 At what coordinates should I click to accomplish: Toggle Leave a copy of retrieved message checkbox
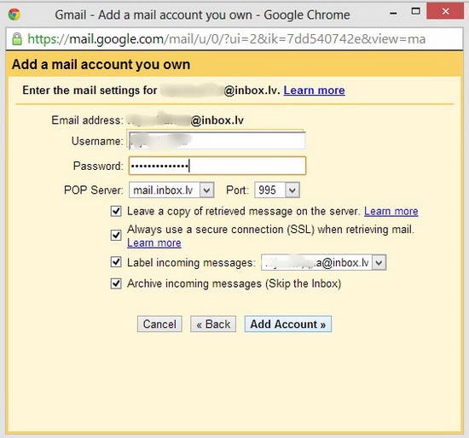116,211
